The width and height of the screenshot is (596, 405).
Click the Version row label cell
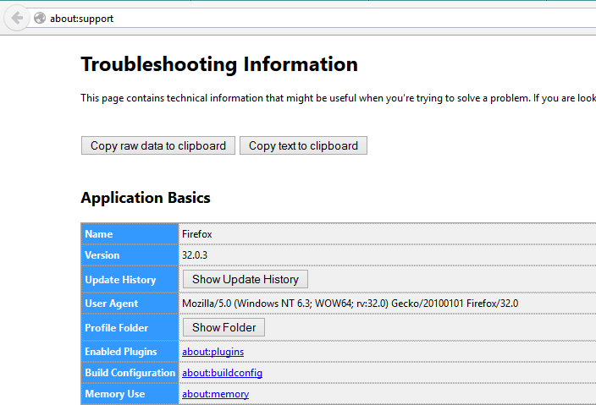point(130,255)
